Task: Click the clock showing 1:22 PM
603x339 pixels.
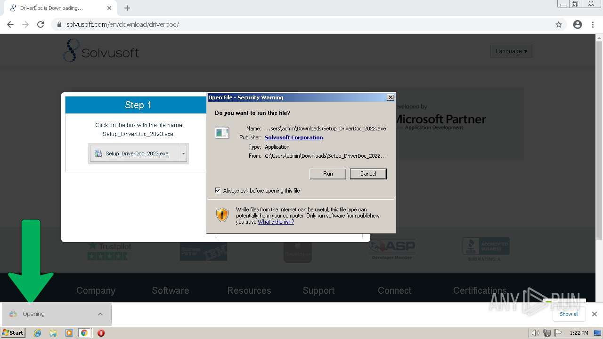Action: [x=579, y=333]
